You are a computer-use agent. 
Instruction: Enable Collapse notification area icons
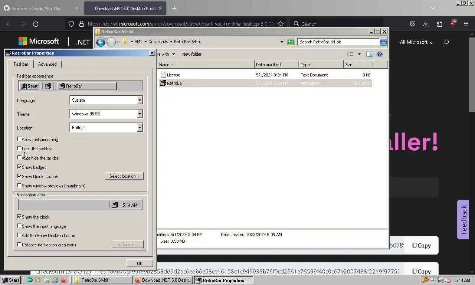tap(19, 245)
